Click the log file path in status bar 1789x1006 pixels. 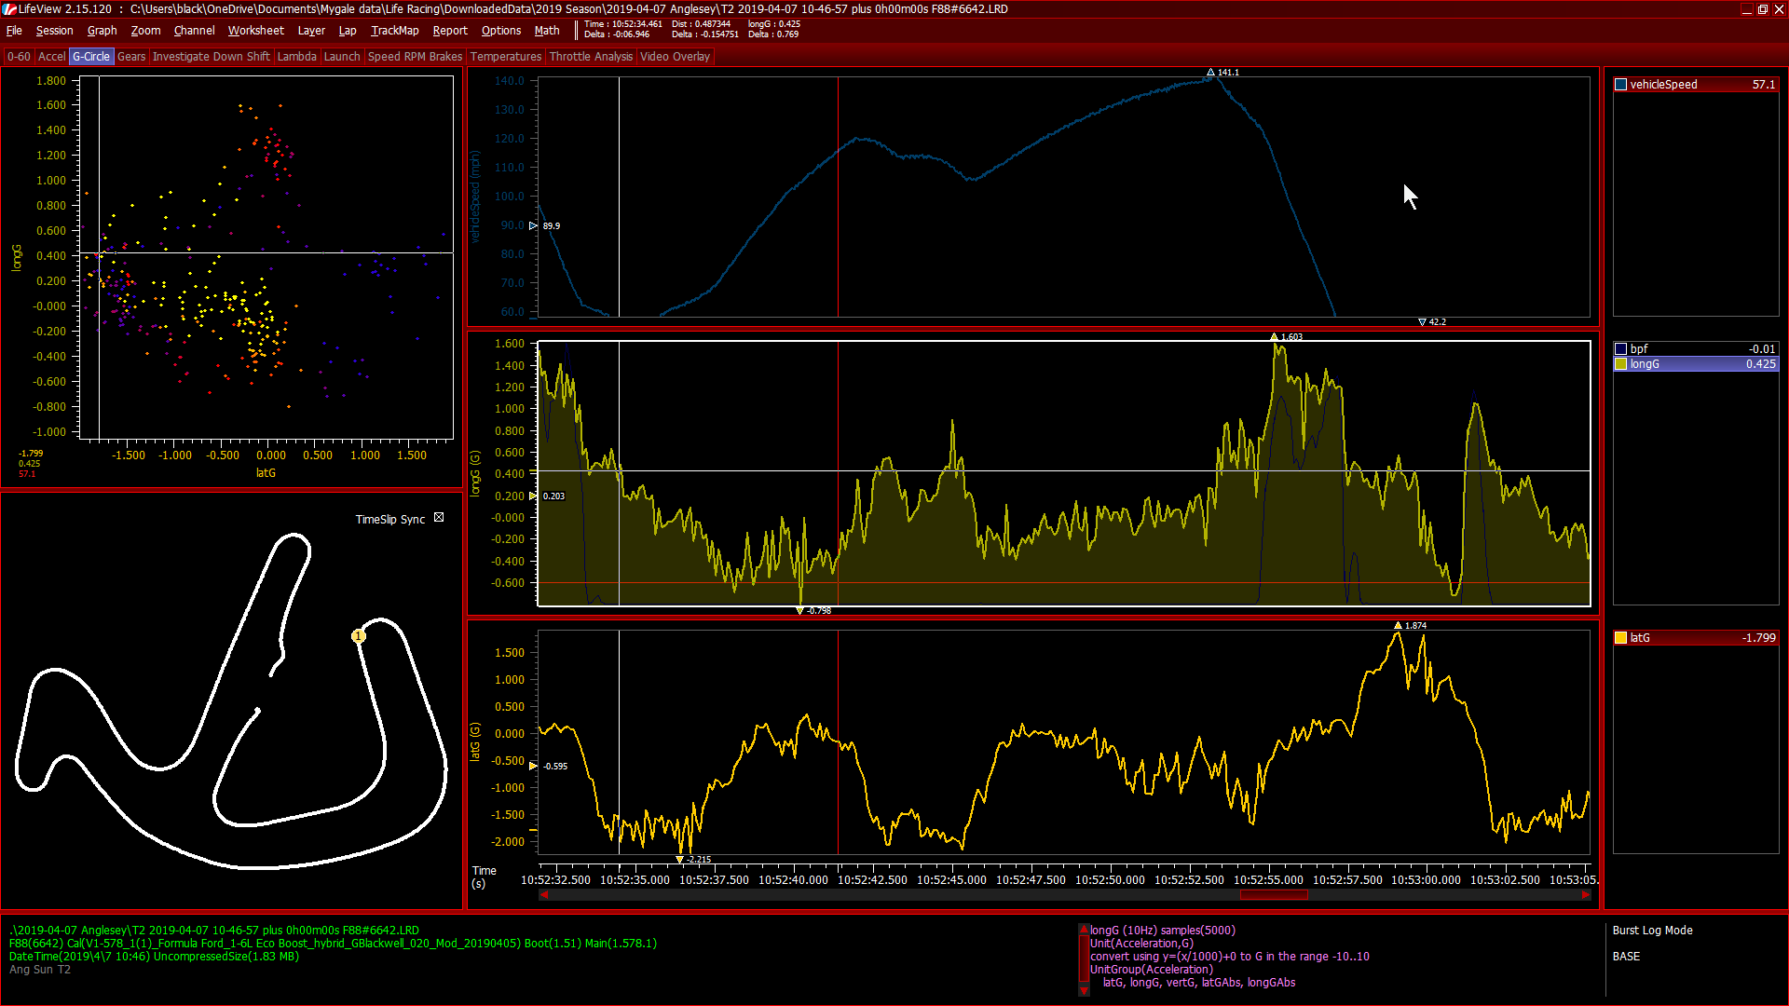point(214,931)
